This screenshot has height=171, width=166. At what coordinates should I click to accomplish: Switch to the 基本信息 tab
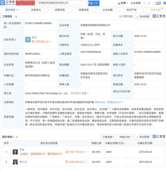12,10
